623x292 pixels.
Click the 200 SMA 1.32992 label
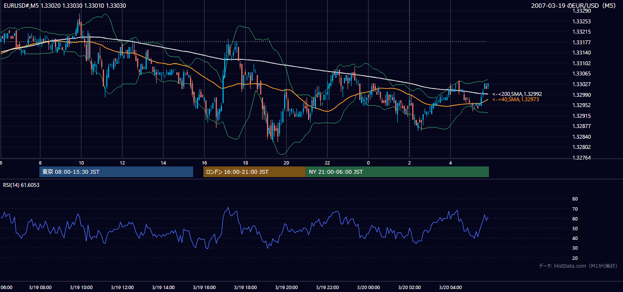point(517,94)
